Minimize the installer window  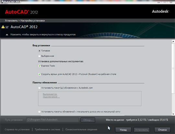159,2
